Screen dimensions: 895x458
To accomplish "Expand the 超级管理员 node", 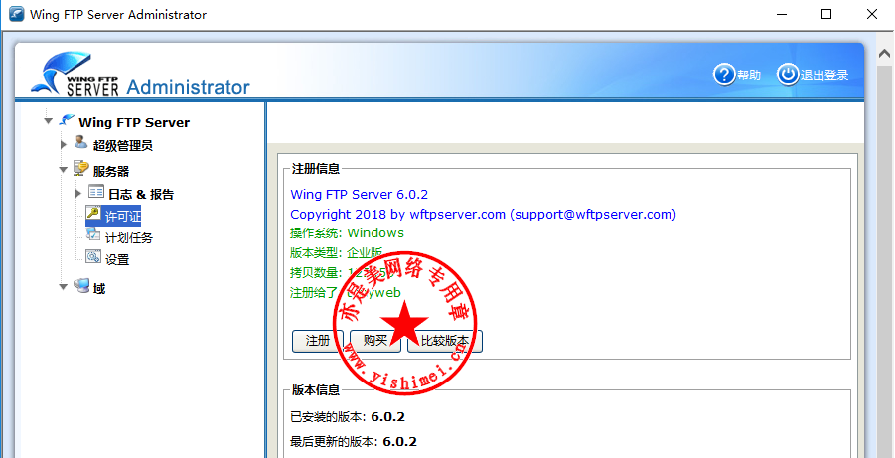I will (x=64, y=145).
